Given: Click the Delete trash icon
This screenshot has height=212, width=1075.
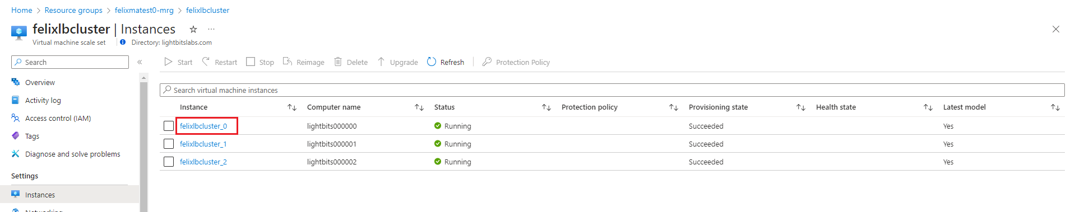Looking at the screenshot, I should click(338, 62).
